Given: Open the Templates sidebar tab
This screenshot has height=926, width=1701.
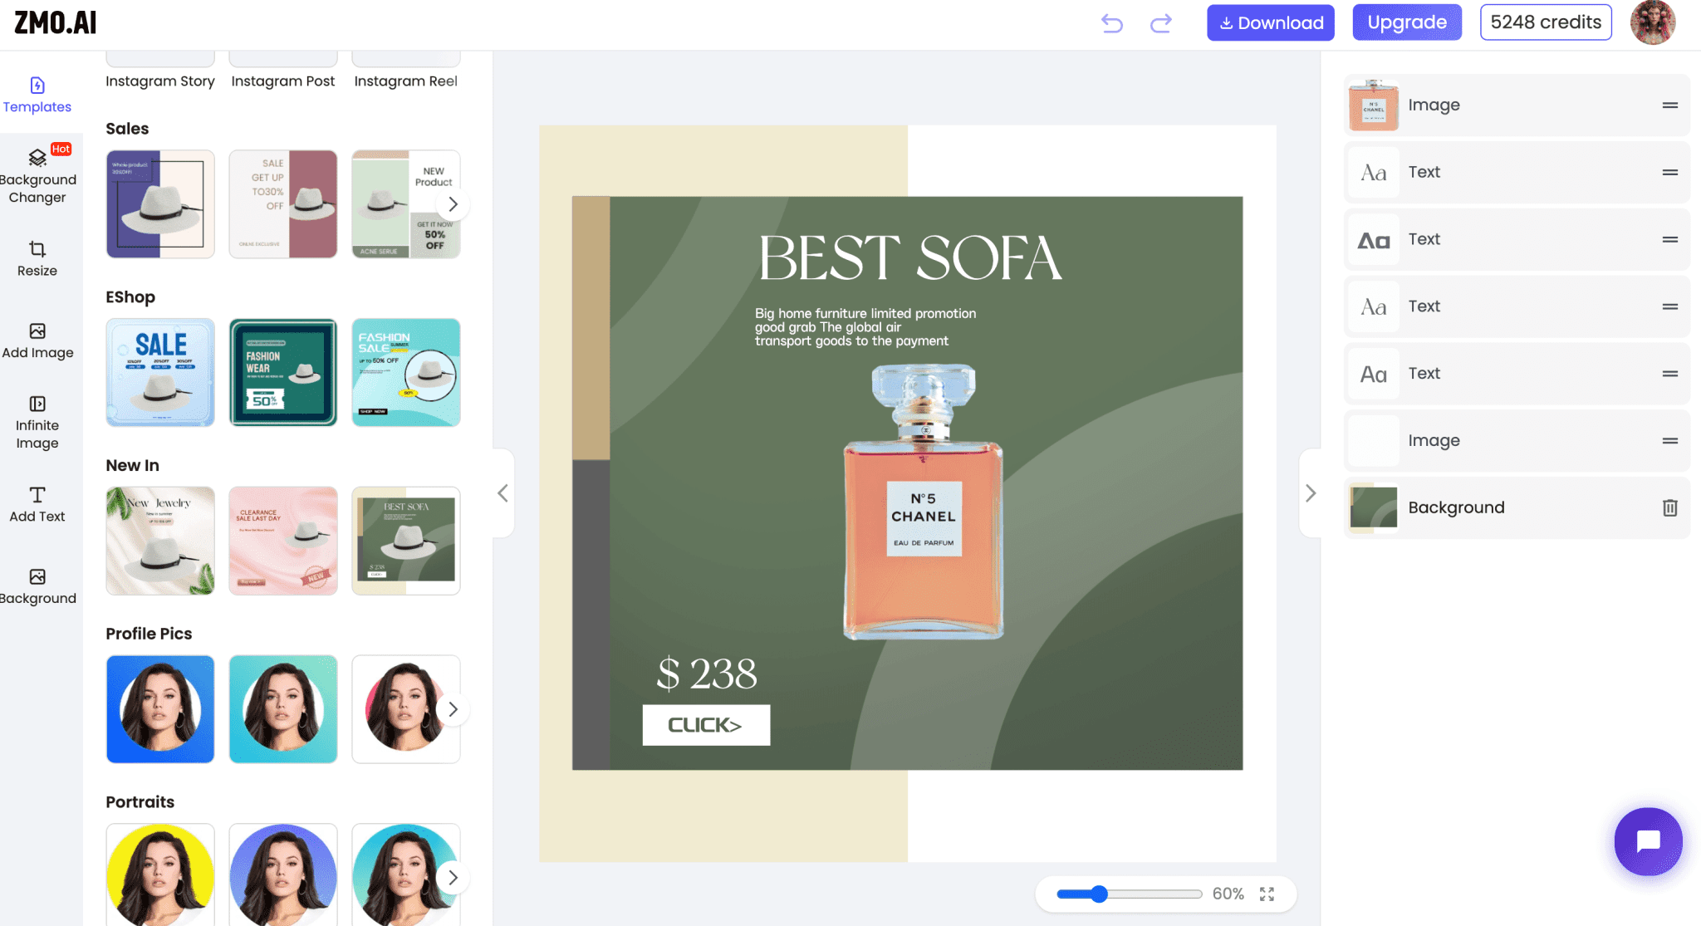Looking at the screenshot, I should click(37, 96).
